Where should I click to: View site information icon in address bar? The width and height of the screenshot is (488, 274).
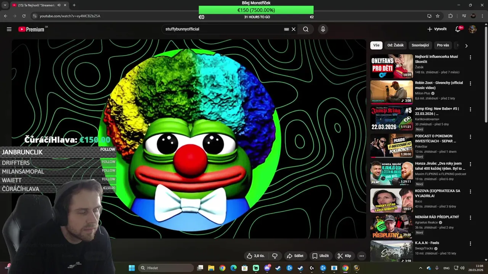(35, 16)
